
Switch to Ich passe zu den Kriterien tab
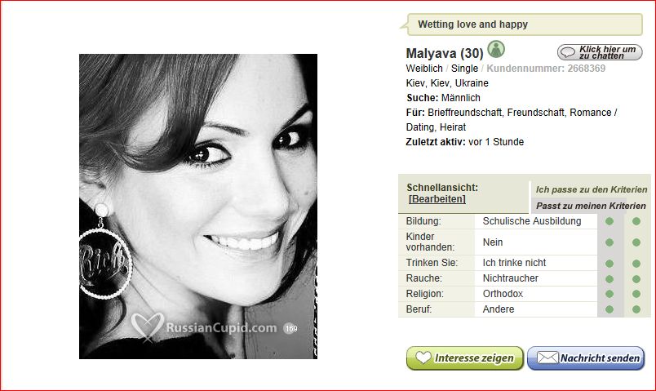pyautogui.click(x=592, y=189)
